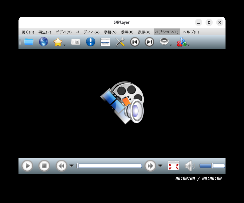244x203 pixels.
Task: Open the ビデオ(V) menu
Action: coord(63,32)
